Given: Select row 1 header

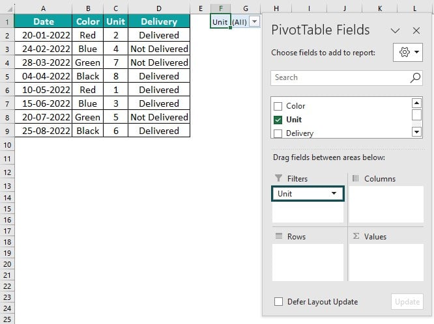Looking at the screenshot, I should pos(7,21).
